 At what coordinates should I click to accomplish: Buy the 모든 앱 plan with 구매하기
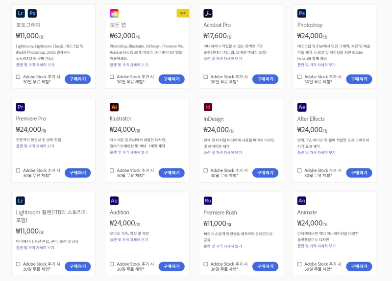point(171,79)
